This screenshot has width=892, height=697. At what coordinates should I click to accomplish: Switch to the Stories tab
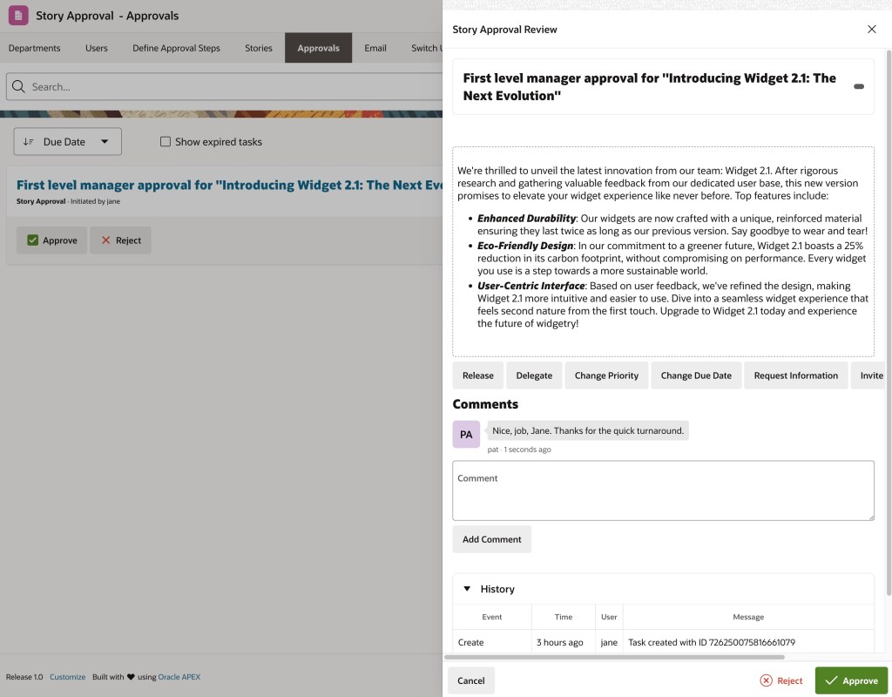point(258,48)
